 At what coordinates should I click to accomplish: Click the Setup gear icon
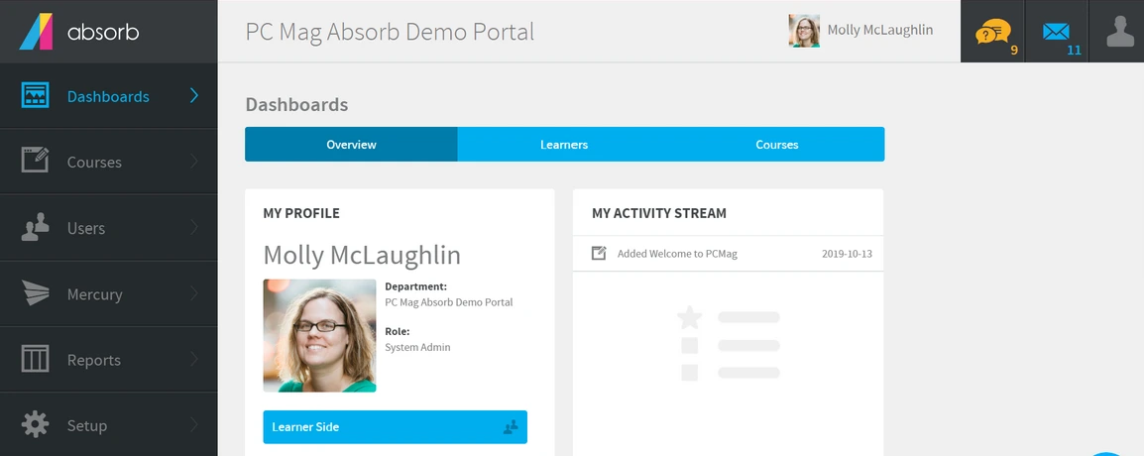point(35,424)
